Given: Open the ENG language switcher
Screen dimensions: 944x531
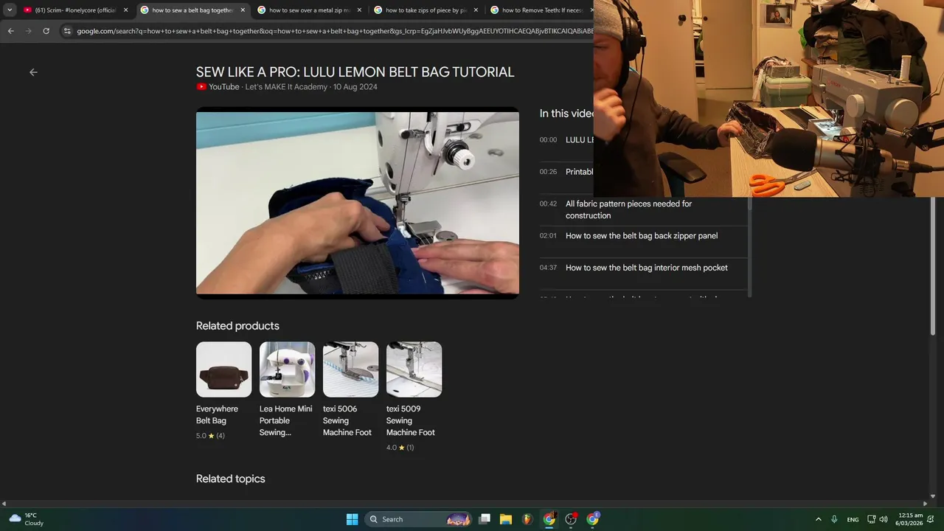Looking at the screenshot, I should tap(853, 519).
